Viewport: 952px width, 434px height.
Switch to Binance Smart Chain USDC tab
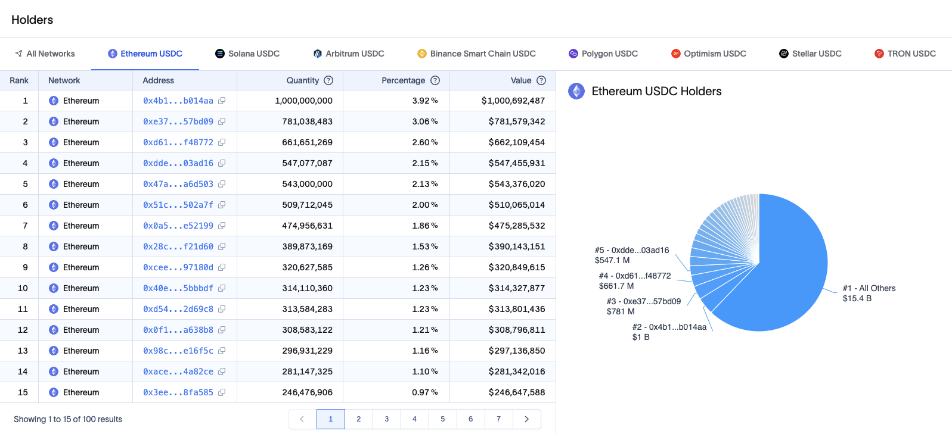click(476, 54)
